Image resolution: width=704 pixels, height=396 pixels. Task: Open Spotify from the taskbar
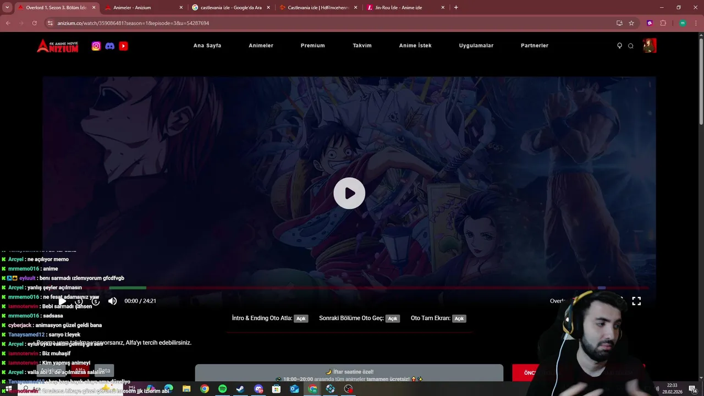click(x=222, y=389)
